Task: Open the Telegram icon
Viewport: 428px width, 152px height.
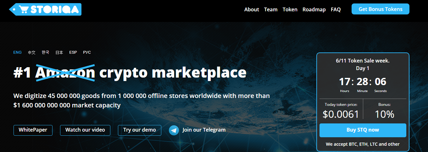Action: [x=174, y=130]
